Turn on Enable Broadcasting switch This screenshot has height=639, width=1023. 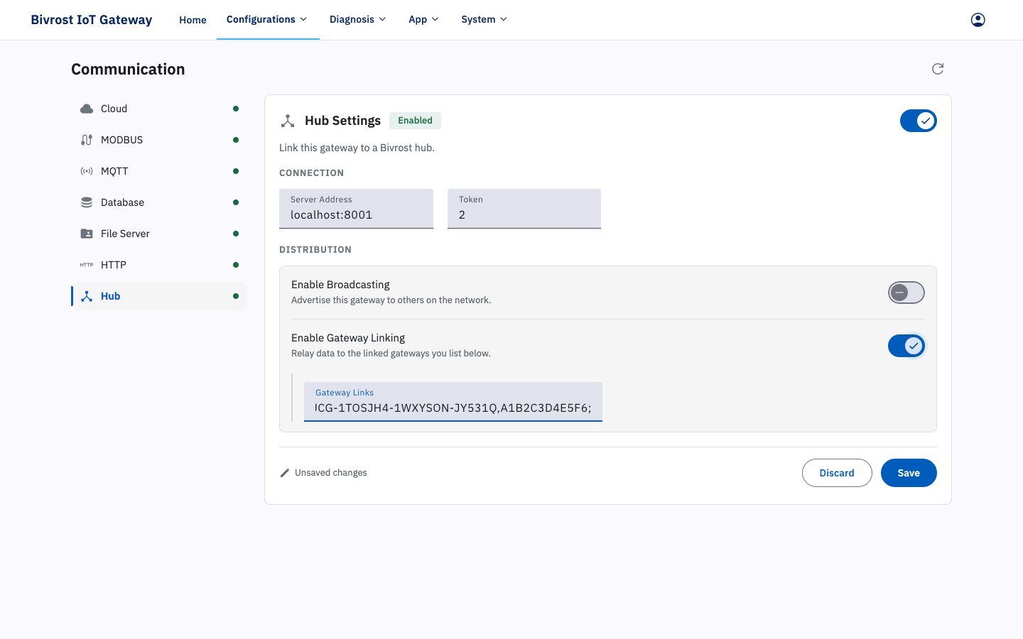[906, 293]
